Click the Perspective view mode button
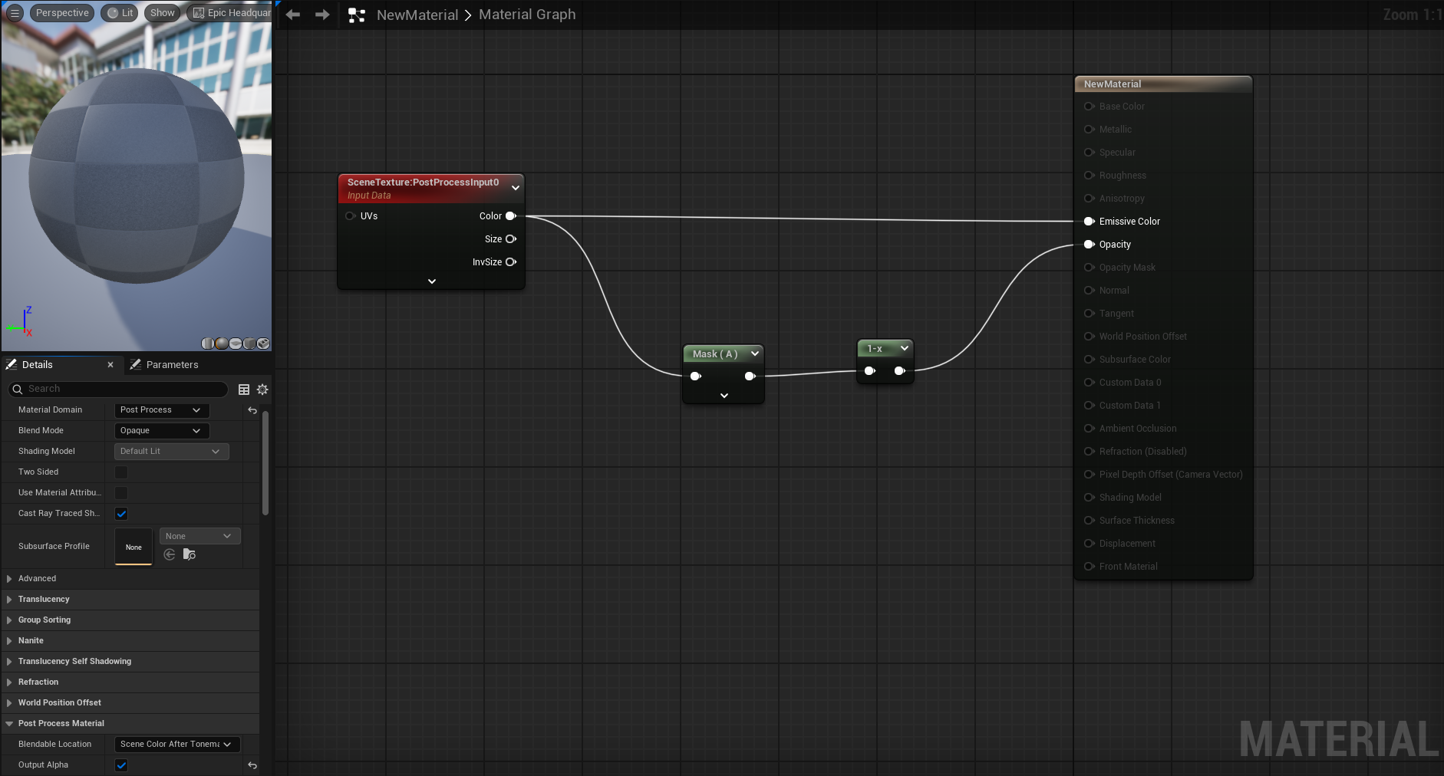 point(62,13)
